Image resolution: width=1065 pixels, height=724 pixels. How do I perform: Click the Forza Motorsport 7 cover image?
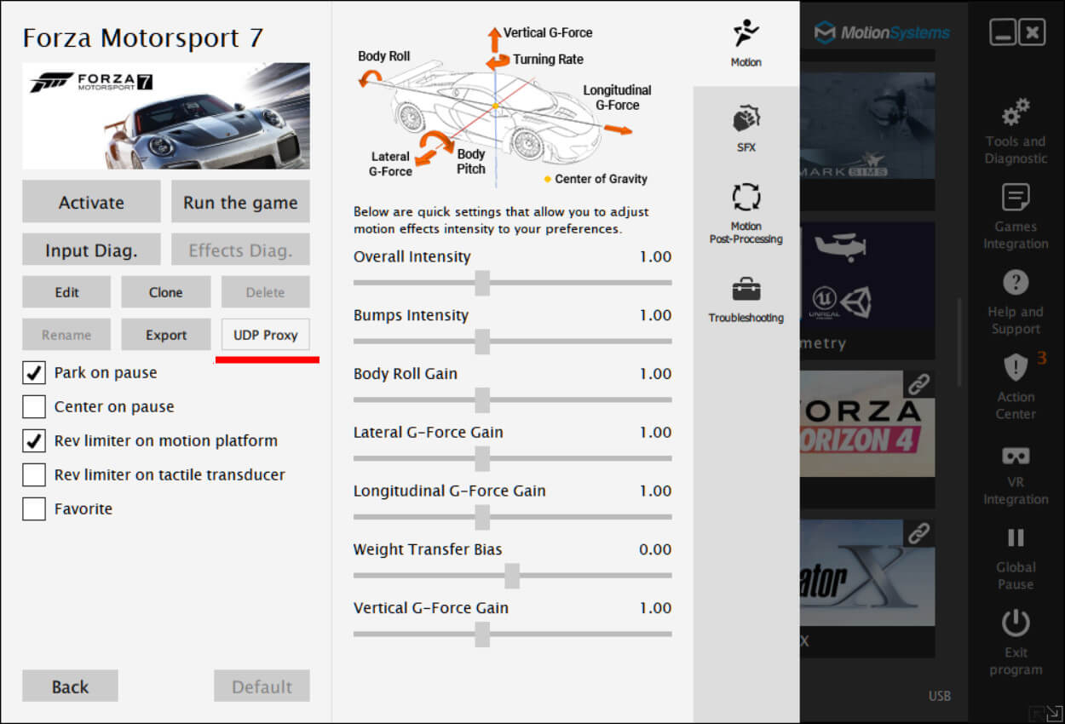[166, 116]
